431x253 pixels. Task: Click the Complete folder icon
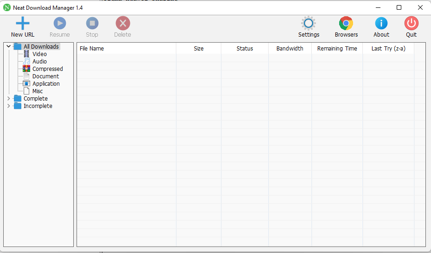click(x=18, y=98)
